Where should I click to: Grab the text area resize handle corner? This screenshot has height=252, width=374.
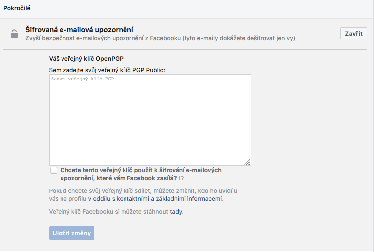pos(248,162)
